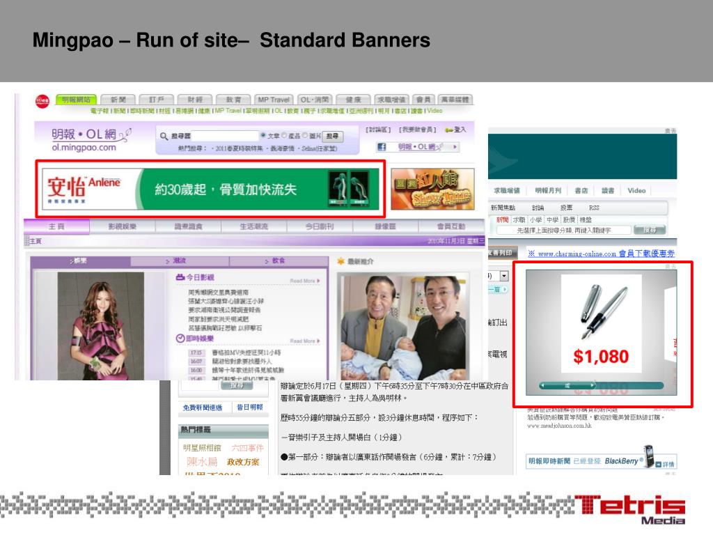
Task: Open the MP Travel top tab
Action: pyautogui.click(x=273, y=100)
